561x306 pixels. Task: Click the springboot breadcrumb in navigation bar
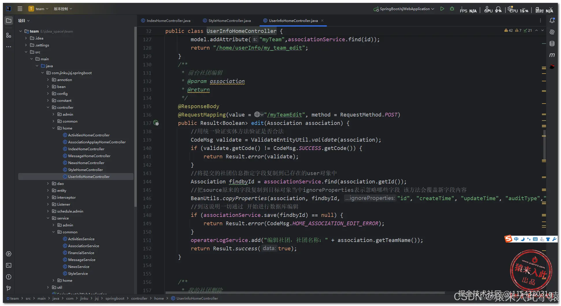(115, 298)
